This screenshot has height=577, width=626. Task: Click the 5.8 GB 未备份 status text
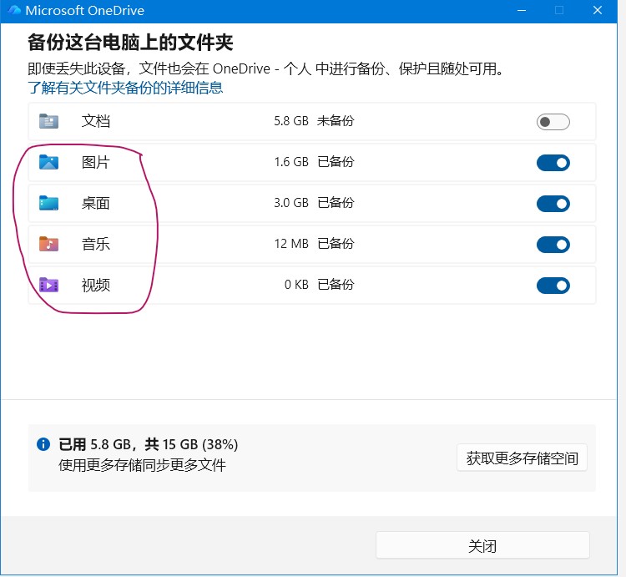tap(314, 120)
